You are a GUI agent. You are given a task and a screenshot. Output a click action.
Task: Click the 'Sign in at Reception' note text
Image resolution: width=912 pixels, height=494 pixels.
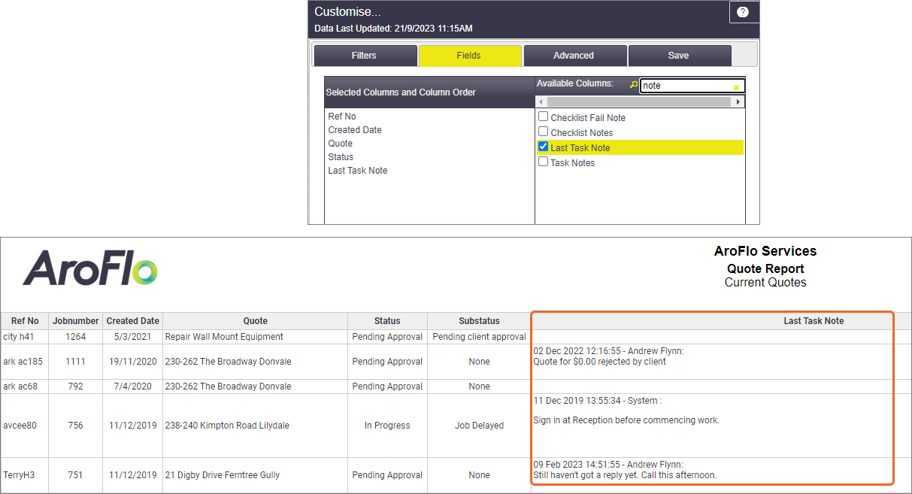[x=626, y=420]
